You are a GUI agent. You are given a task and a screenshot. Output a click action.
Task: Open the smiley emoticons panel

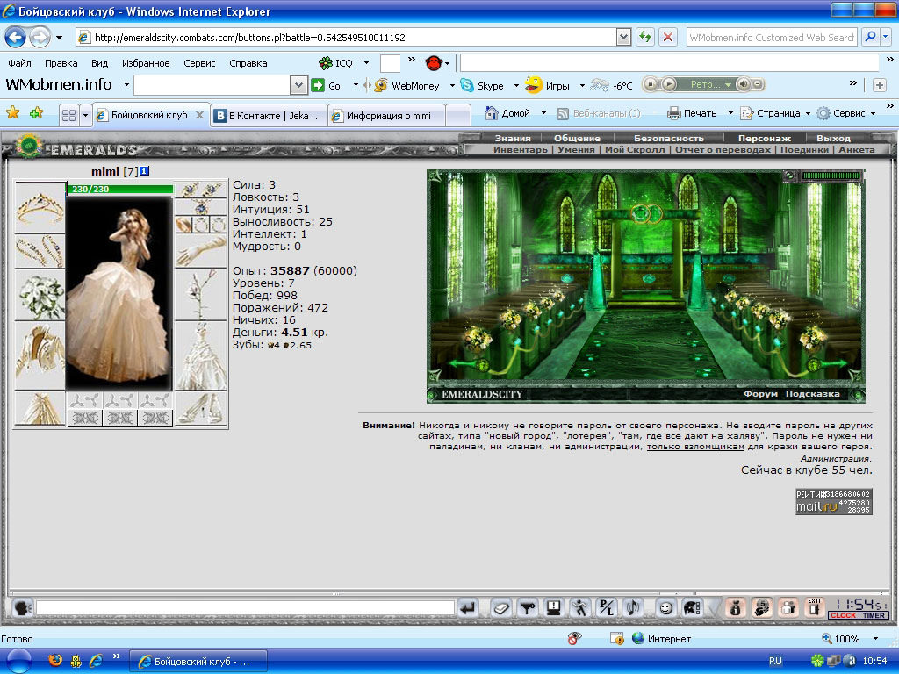tap(665, 607)
